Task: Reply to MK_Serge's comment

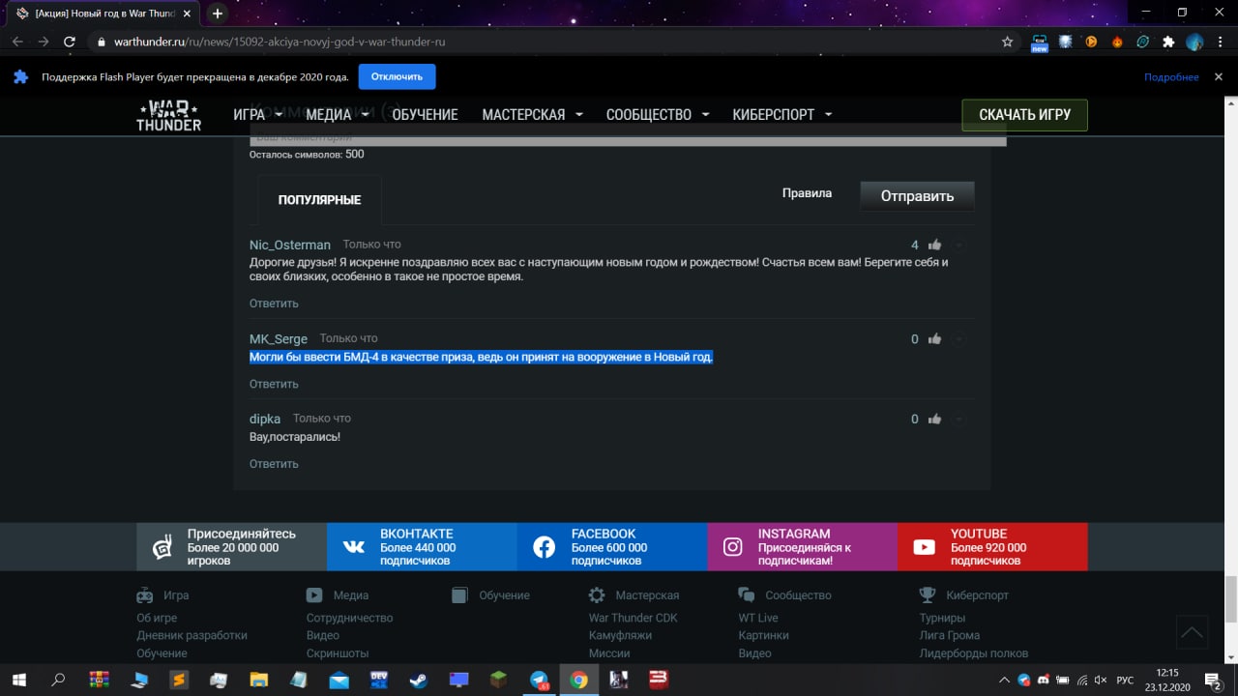Action: click(274, 384)
